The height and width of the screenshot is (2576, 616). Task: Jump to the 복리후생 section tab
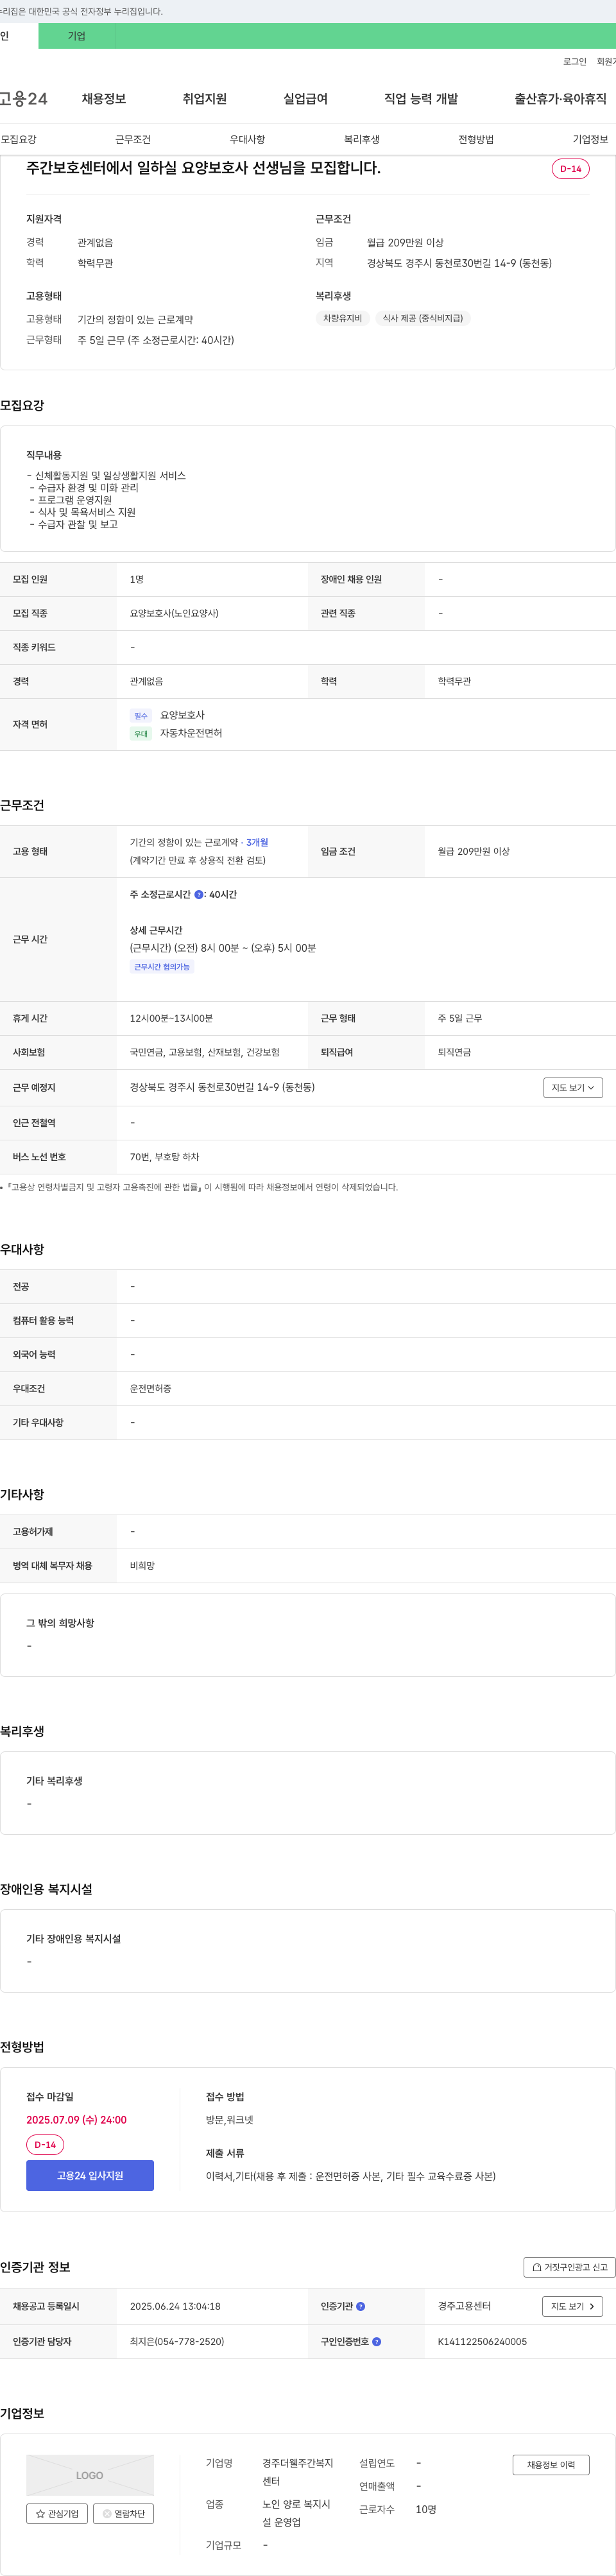(x=362, y=139)
